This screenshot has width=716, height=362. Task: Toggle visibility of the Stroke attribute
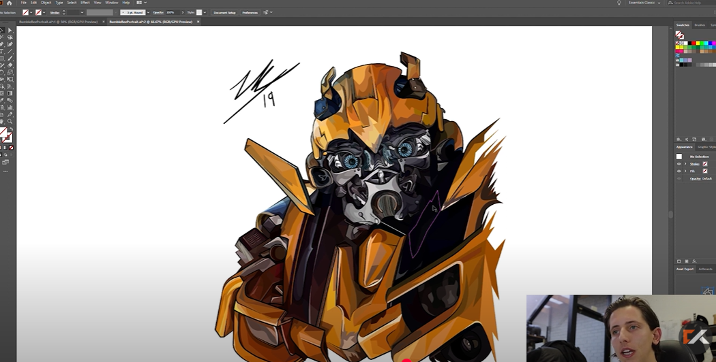tap(679, 164)
